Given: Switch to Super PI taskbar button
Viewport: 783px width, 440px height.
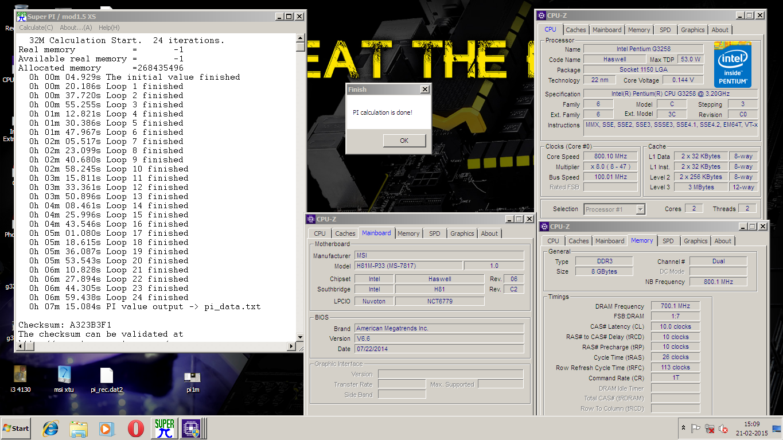Looking at the screenshot, I should click(x=165, y=428).
